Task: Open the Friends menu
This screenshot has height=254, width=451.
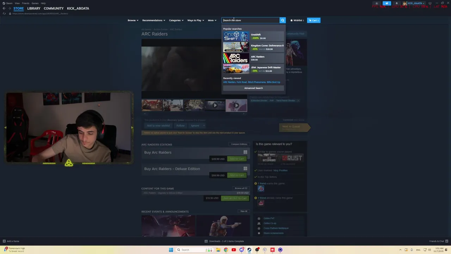Action: coord(26,3)
